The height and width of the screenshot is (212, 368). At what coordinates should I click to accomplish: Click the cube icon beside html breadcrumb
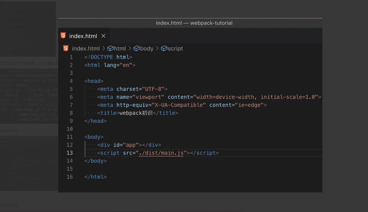pos(110,48)
